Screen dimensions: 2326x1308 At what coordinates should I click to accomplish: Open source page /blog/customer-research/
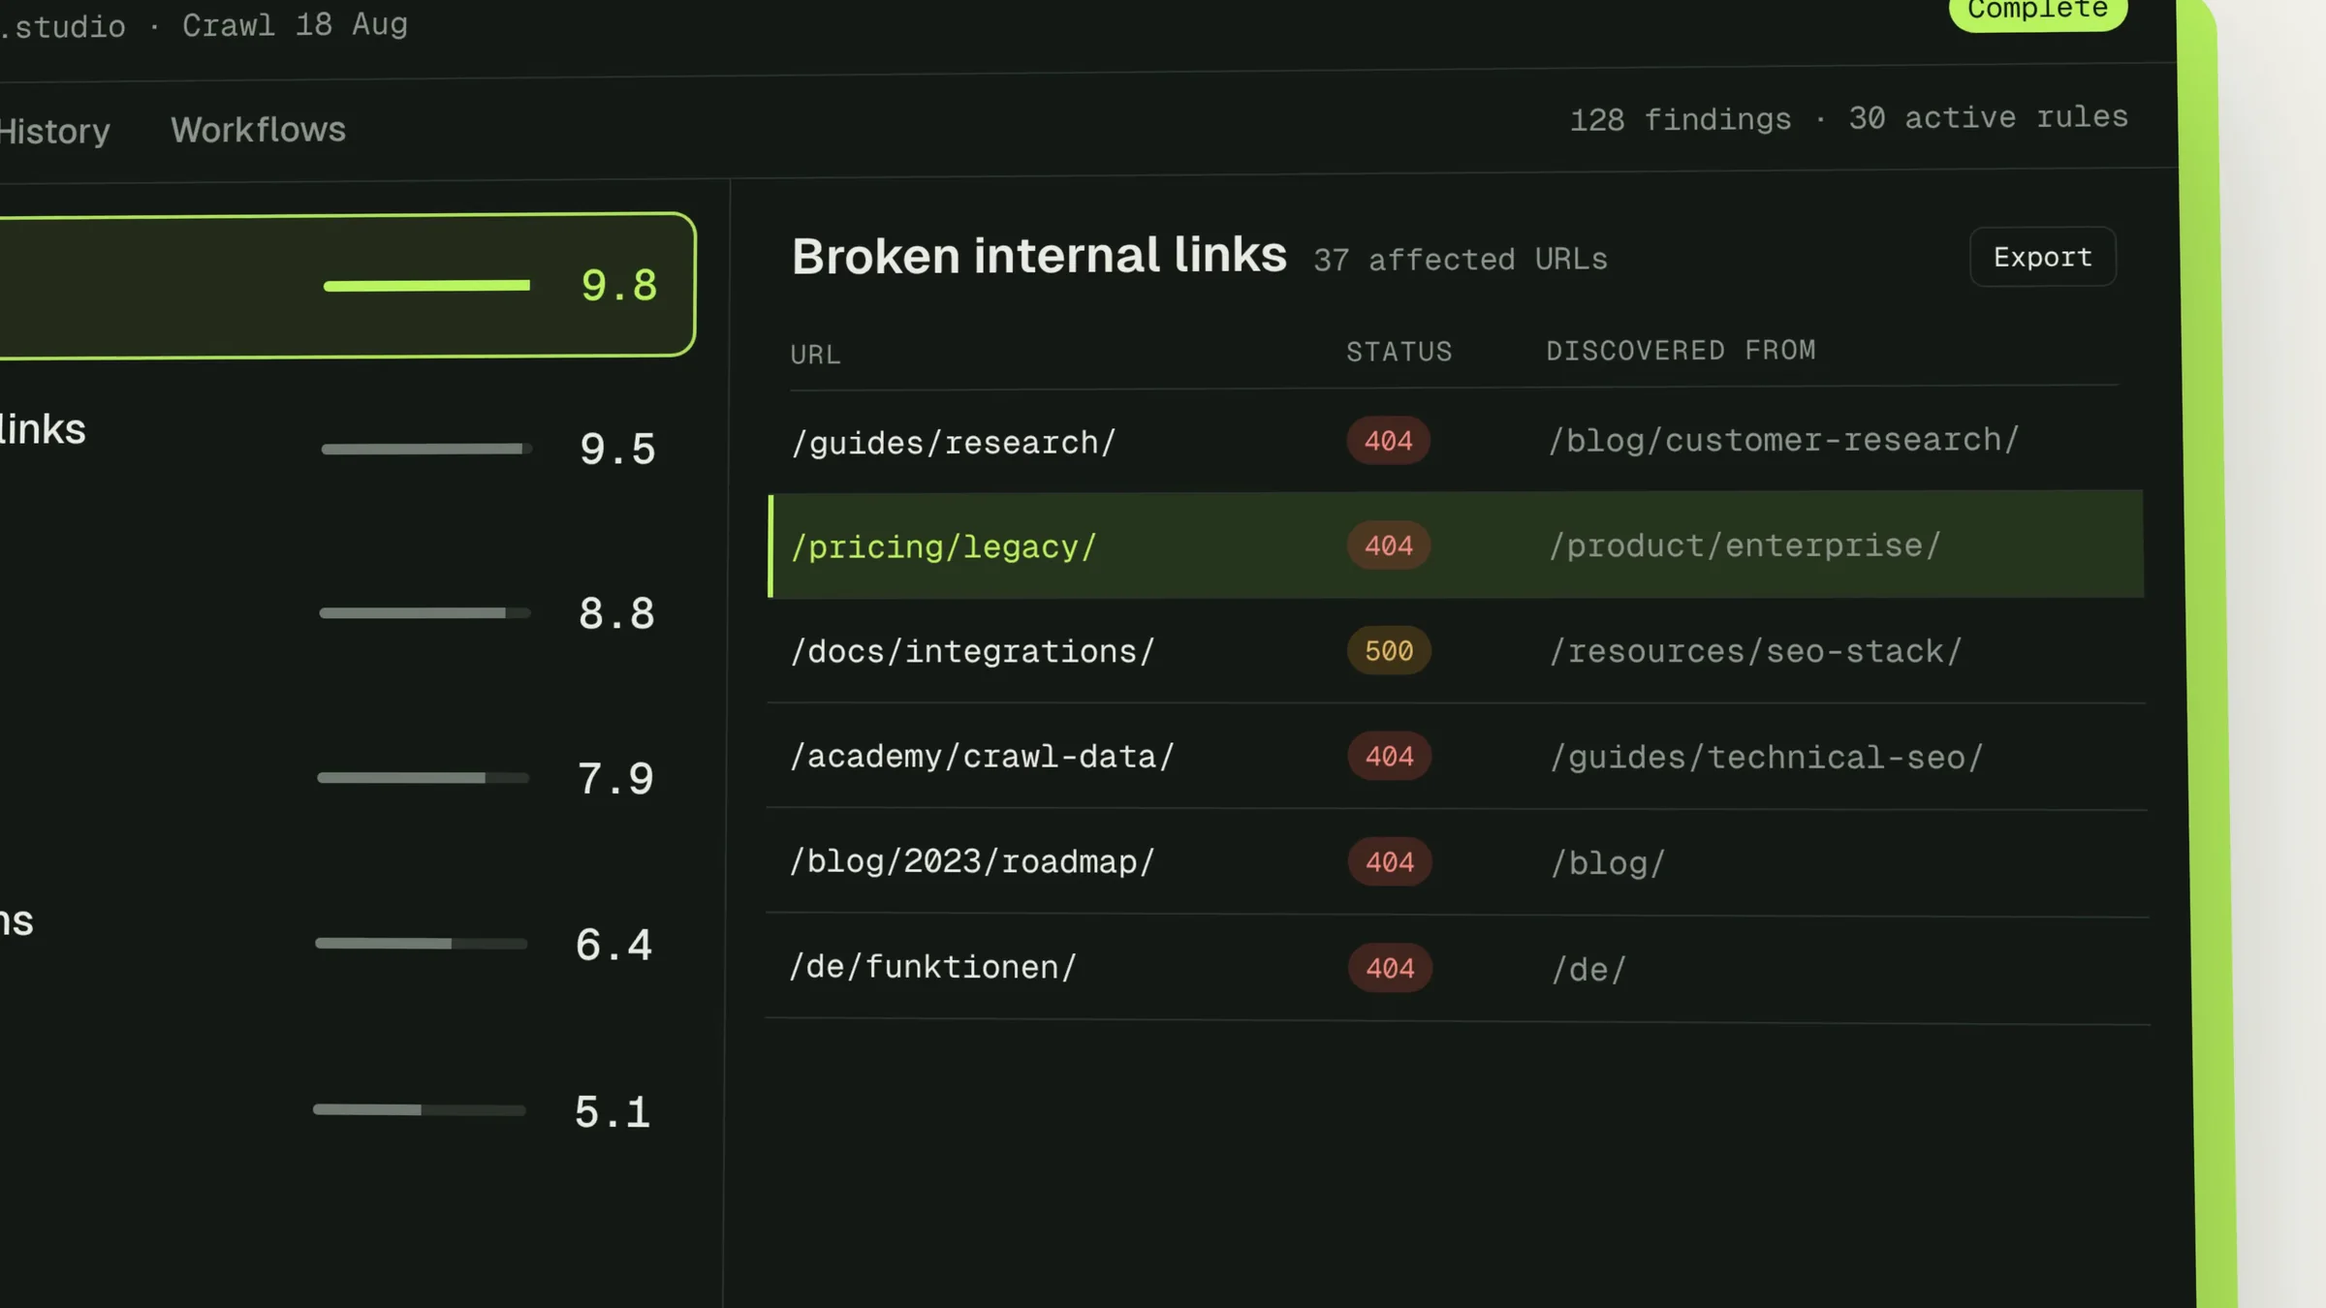click(1783, 440)
